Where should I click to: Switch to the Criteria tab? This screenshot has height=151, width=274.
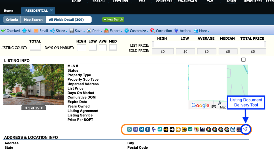(12, 20)
